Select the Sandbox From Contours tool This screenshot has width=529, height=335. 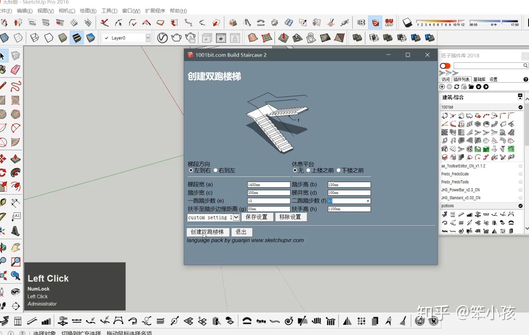(x=253, y=38)
